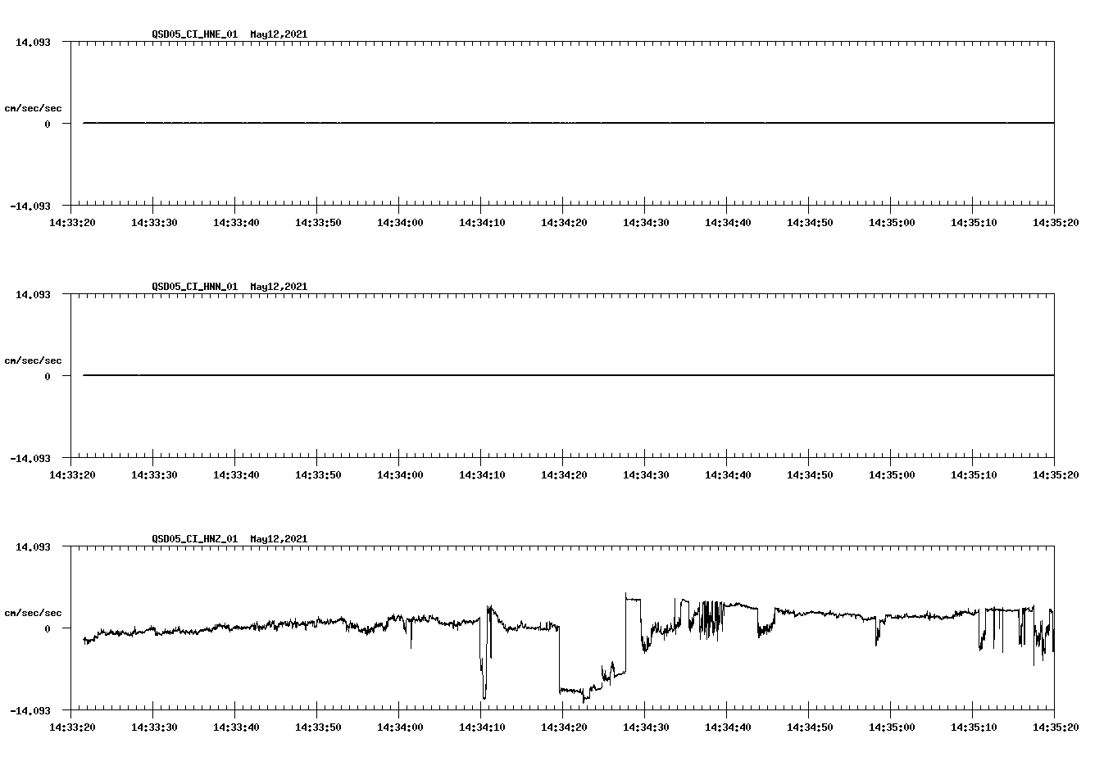The height and width of the screenshot is (757, 1113).
Task: Select the -14.093 lower limit on HNN plot
Action: point(32,459)
